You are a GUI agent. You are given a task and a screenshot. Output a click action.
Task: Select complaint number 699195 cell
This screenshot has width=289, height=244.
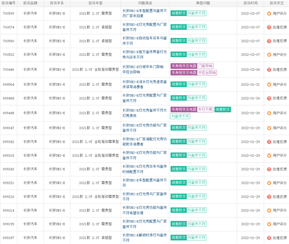[9, 224]
